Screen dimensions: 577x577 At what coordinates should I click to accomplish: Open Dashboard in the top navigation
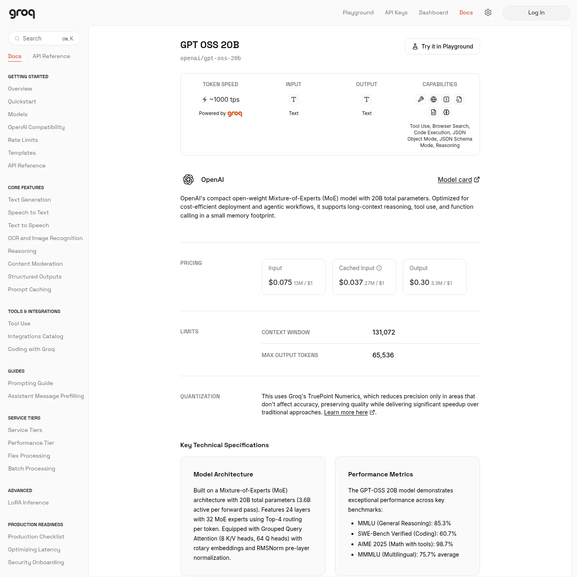pos(434,12)
